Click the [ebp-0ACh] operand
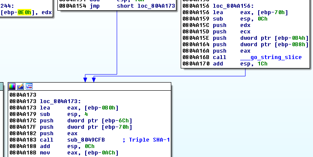The height and width of the screenshot is (157, 313). [x=101, y=153]
